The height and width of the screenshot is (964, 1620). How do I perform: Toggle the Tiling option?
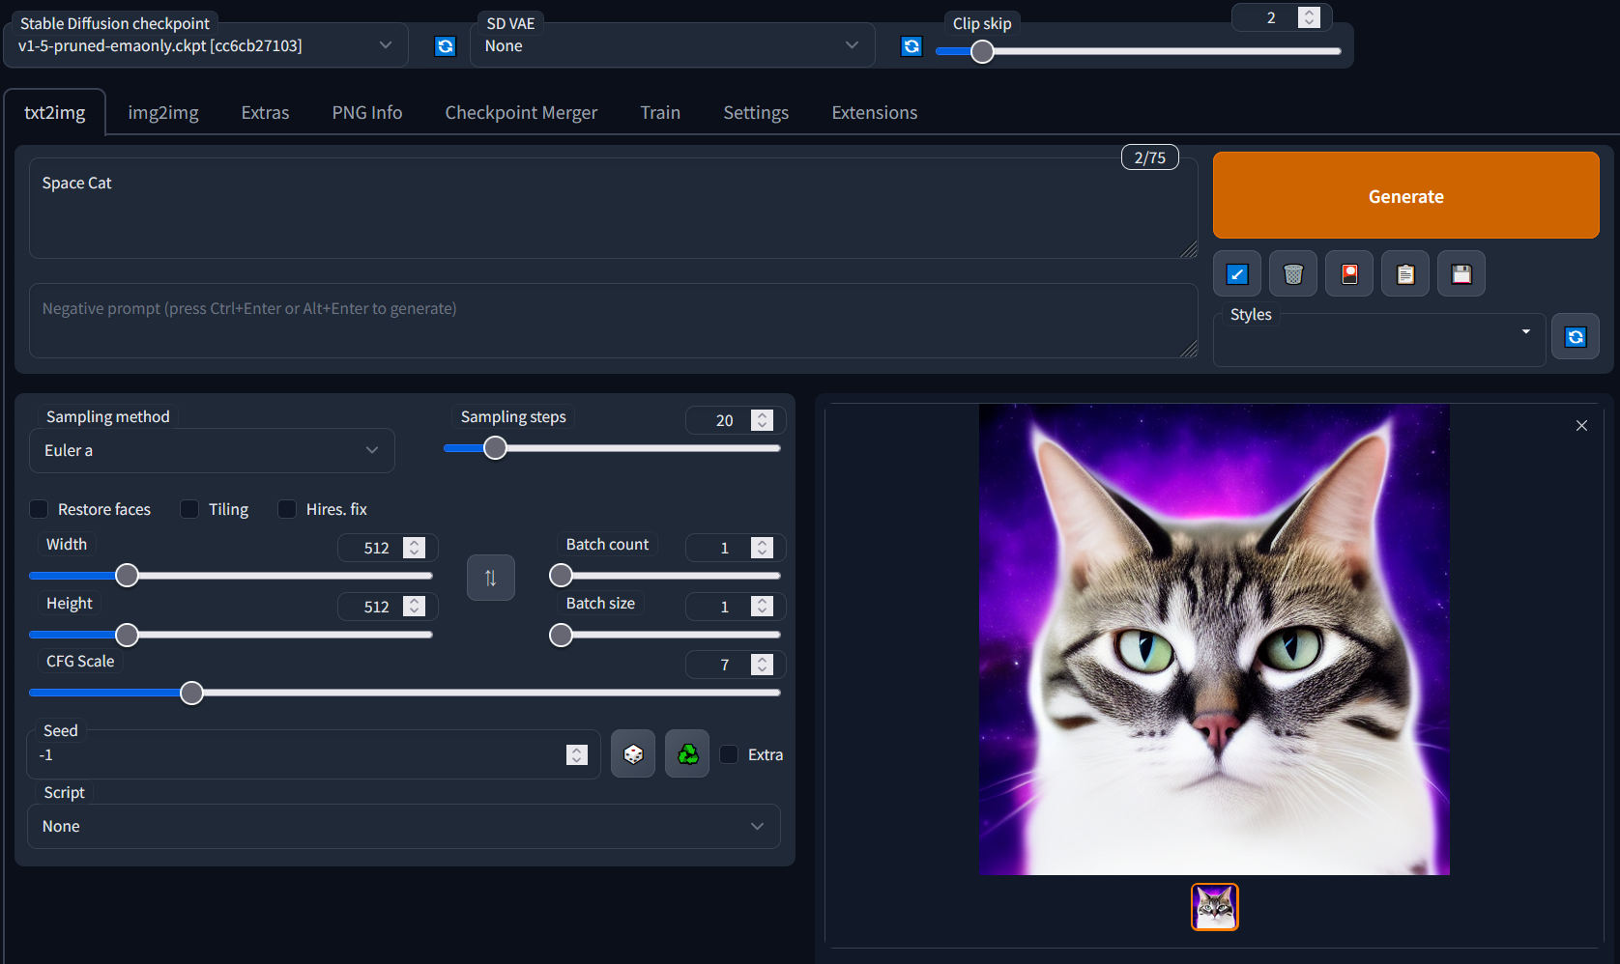coord(188,509)
